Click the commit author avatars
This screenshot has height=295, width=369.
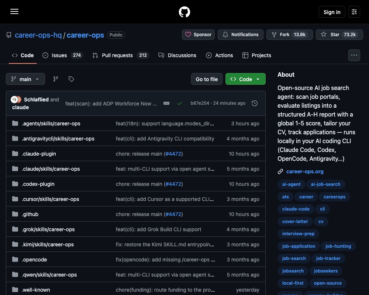click(x=16, y=100)
